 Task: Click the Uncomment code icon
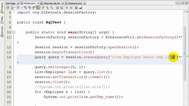pos(81,8)
